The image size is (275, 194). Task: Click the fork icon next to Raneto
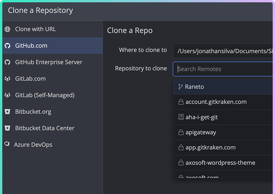(180, 87)
